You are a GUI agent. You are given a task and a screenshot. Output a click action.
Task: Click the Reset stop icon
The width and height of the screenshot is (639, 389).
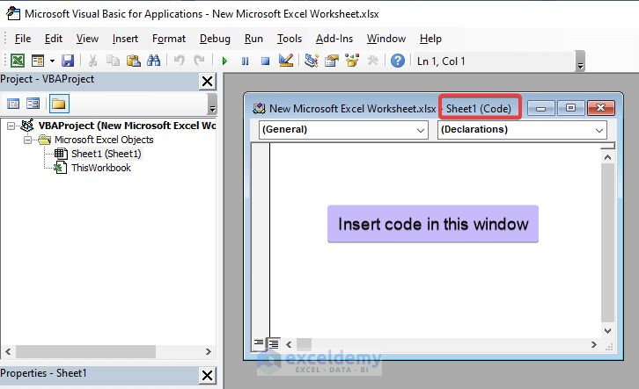coord(265,61)
